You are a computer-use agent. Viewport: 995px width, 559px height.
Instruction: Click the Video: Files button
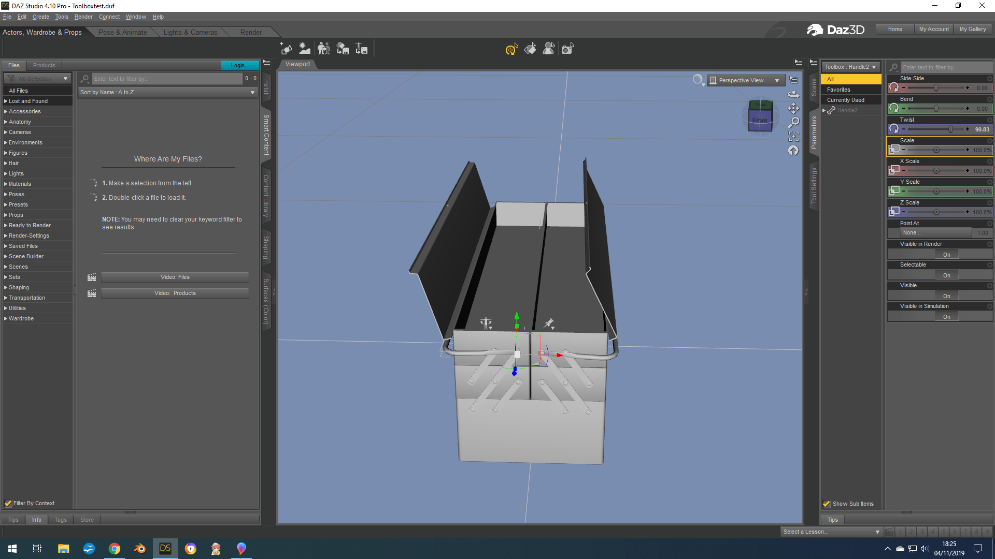tap(175, 277)
